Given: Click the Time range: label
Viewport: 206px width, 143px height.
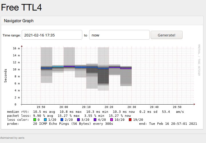Looking at the screenshot, I should (x=11, y=35).
